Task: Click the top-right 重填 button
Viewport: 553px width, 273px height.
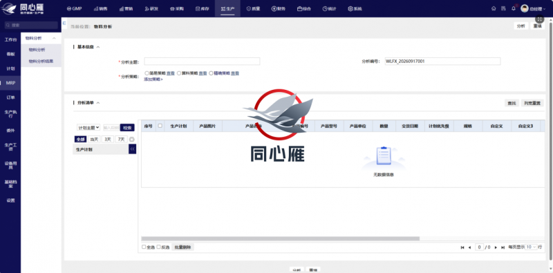Action: click(538, 26)
